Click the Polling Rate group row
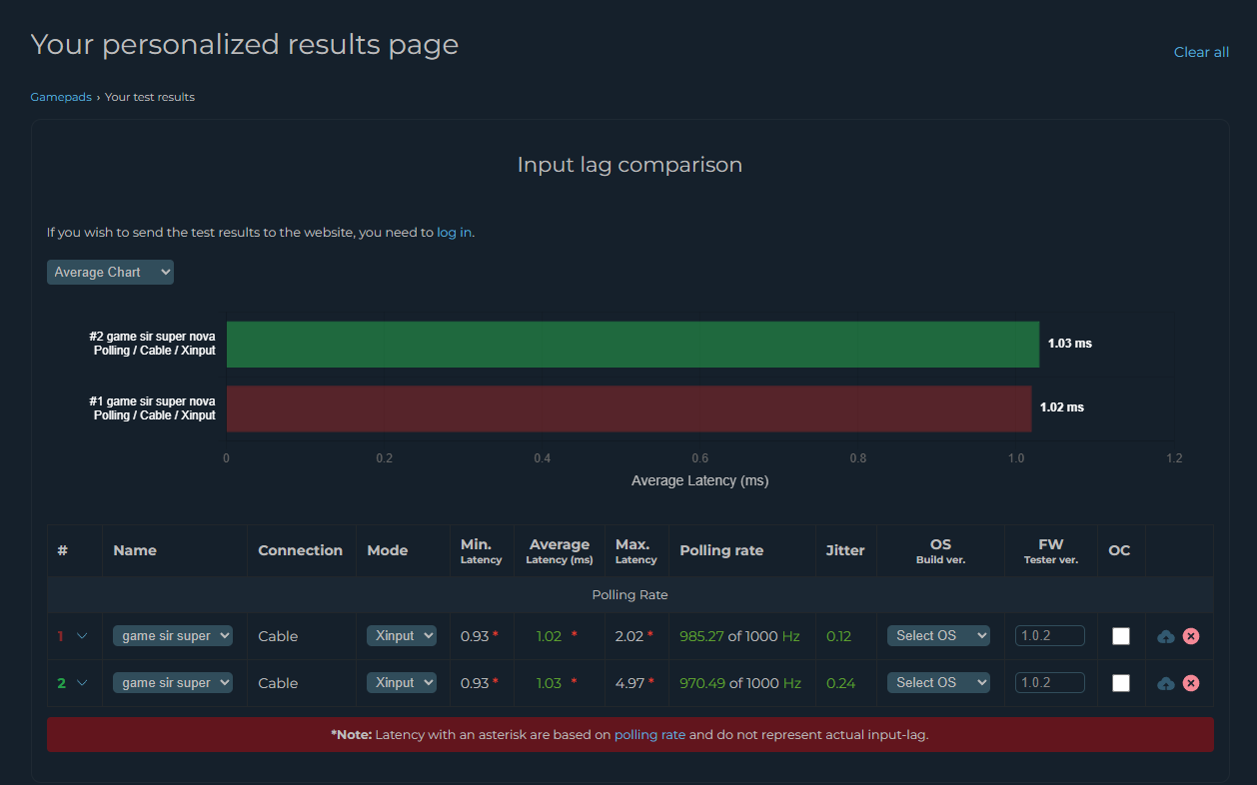1257x785 pixels. click(x=629, y=594)
